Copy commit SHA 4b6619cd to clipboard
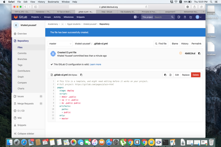The width and height of the screenshot is (221, 147). [x=199, y=53]
